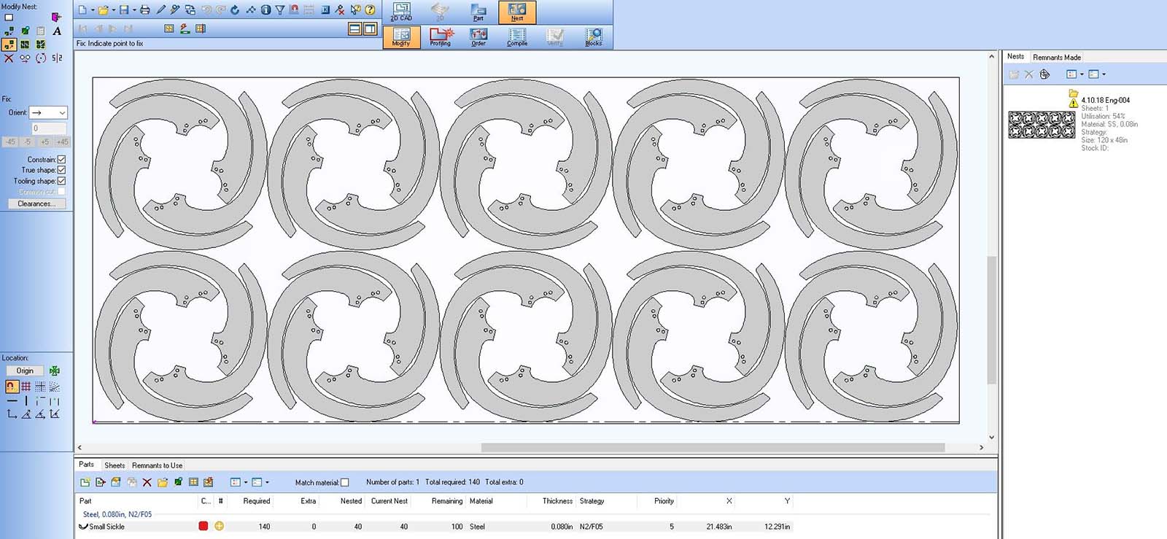The width and height of the screenshot is (1167, 539).
Task: Click the red X delete tool in Modify Nest
Action: (x=9, y=58)
